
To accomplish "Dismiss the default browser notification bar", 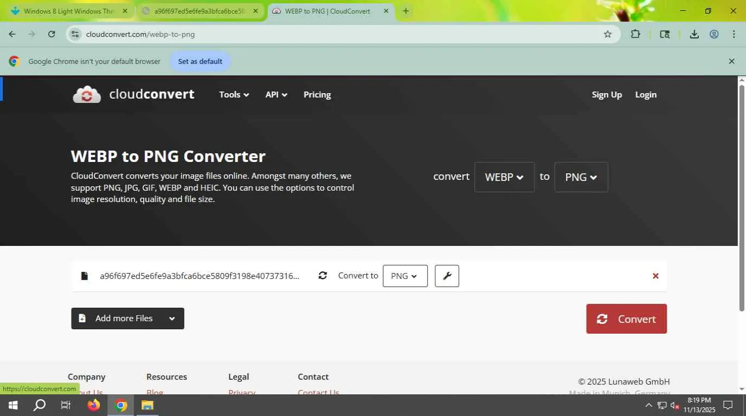I will (x=731, y=61).
